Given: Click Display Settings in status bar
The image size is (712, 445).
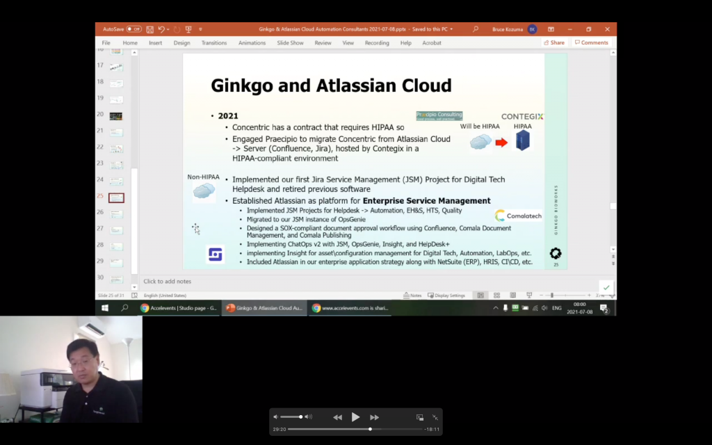Looking at the screenshot, I should coord(446,295).
